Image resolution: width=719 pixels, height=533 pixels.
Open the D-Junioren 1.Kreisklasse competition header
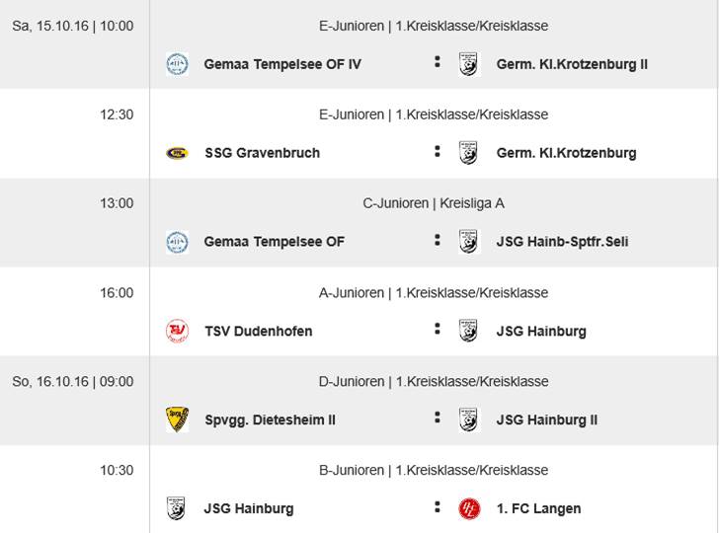coord(434,381)
